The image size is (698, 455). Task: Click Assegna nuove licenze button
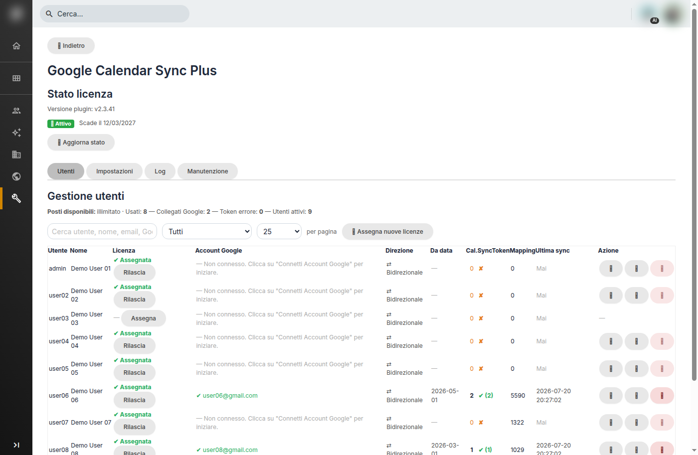pyautogui.click(x=387, y=231)
